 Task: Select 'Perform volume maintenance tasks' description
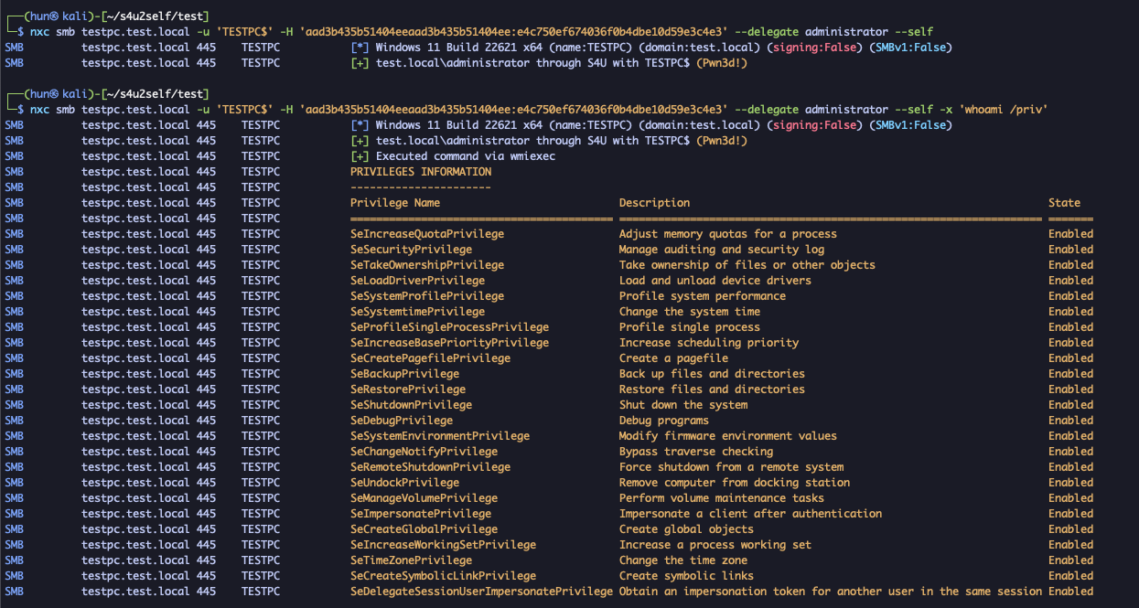click(722, 498)
